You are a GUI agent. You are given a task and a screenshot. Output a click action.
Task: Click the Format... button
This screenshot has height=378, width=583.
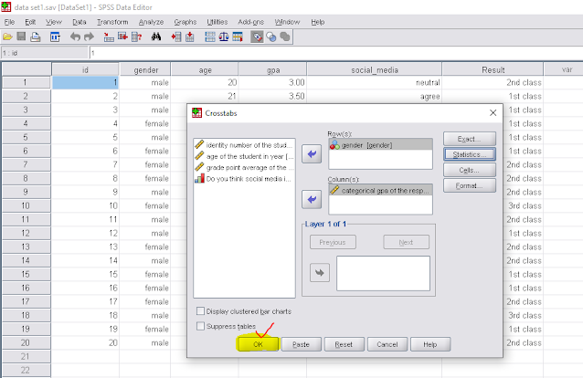(x=469, y=185)
